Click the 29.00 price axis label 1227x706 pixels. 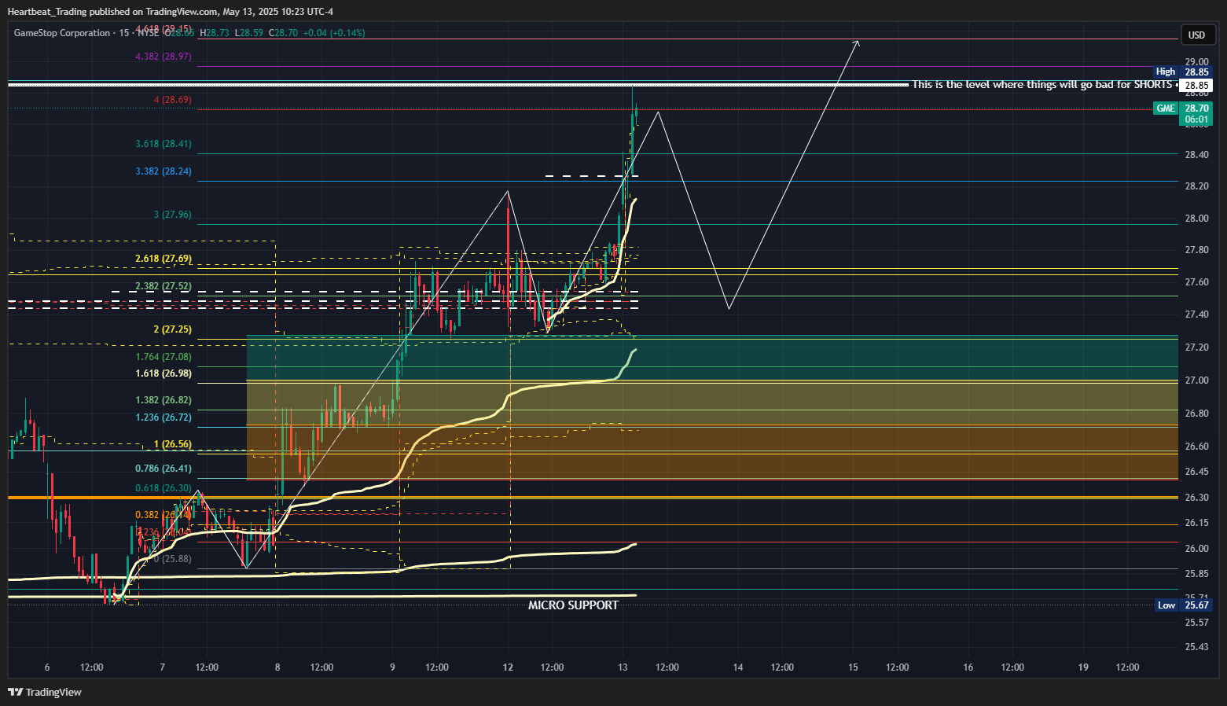coord(1197,62)
